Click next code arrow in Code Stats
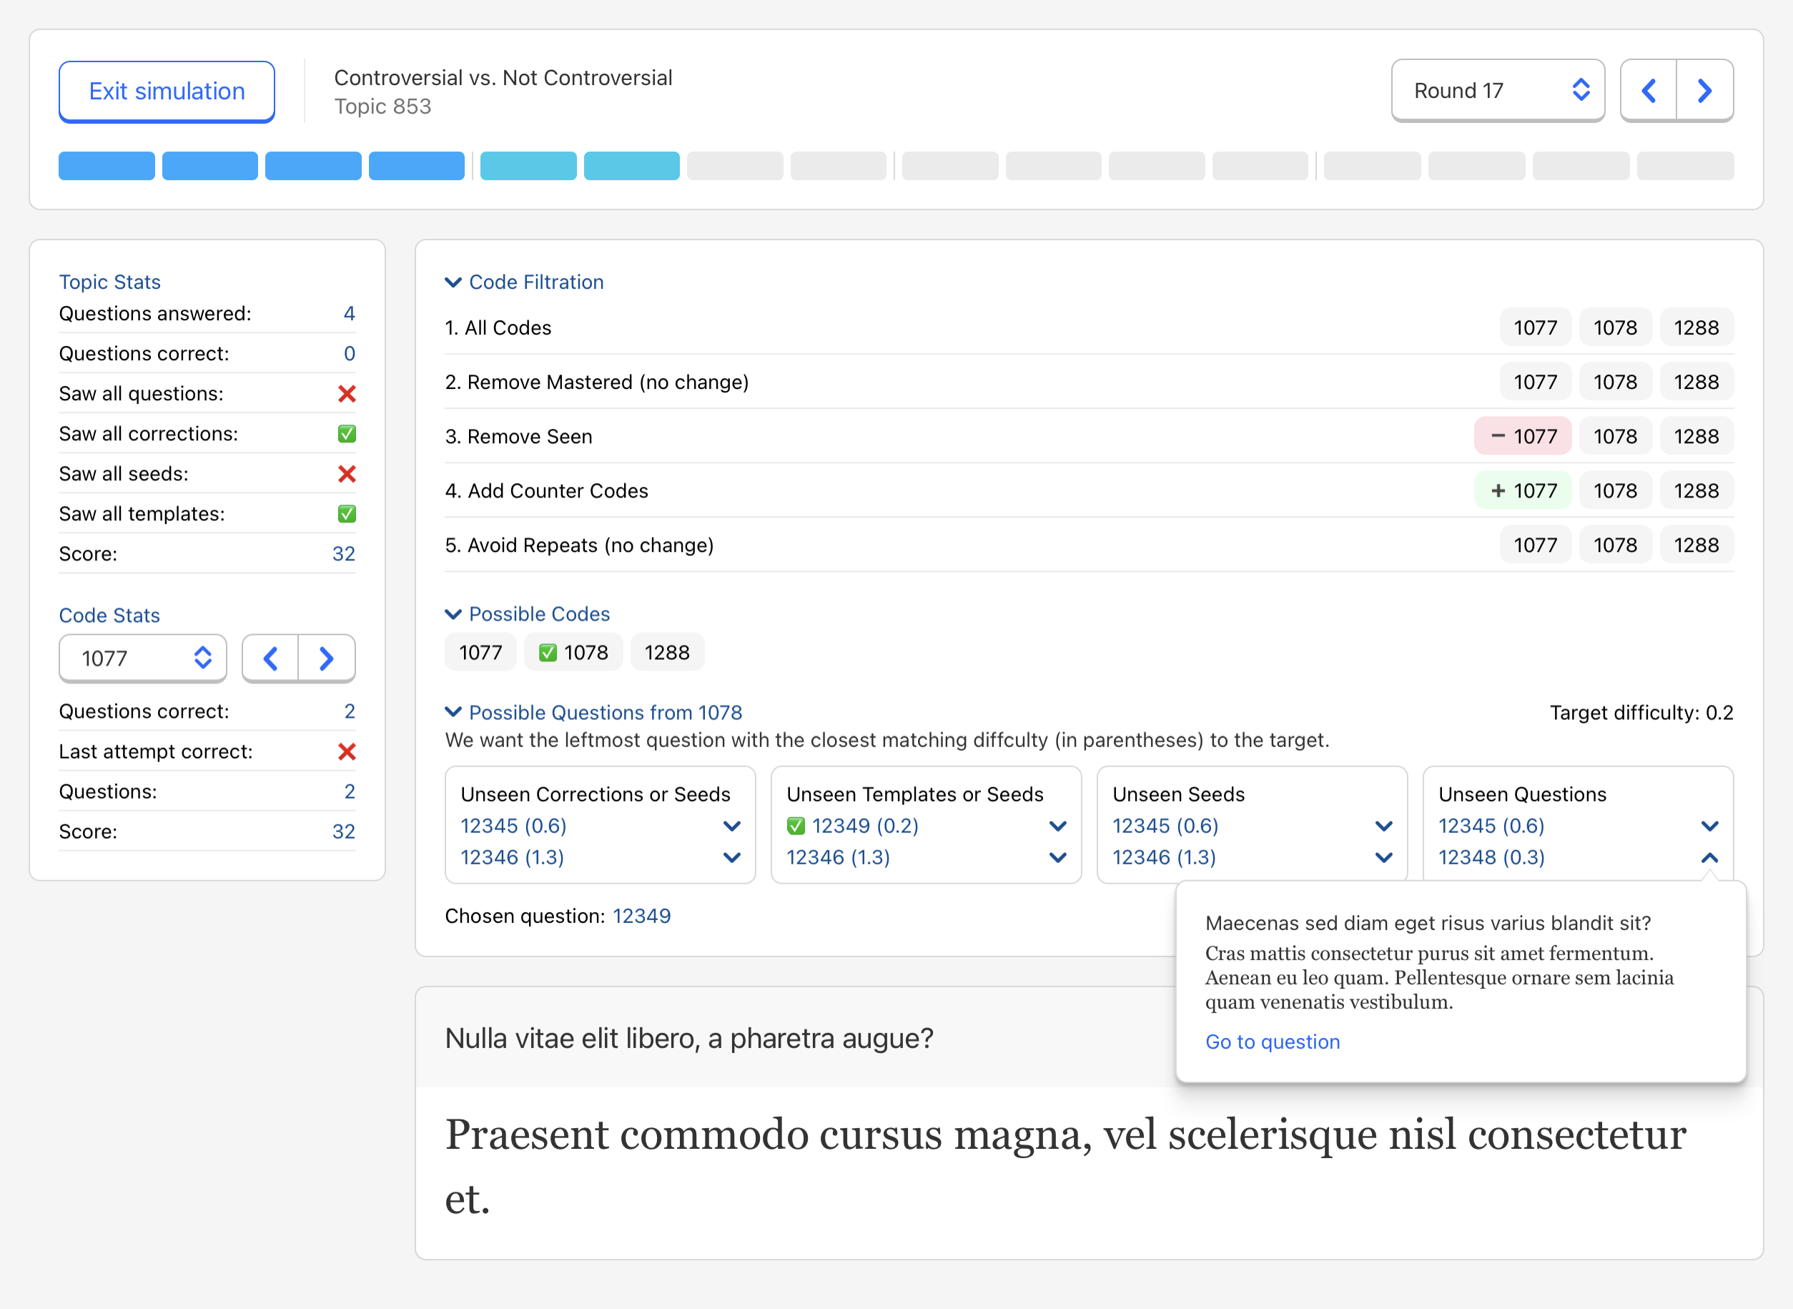The width and height of the screenshot is (1793, 1309). (327, 658)
